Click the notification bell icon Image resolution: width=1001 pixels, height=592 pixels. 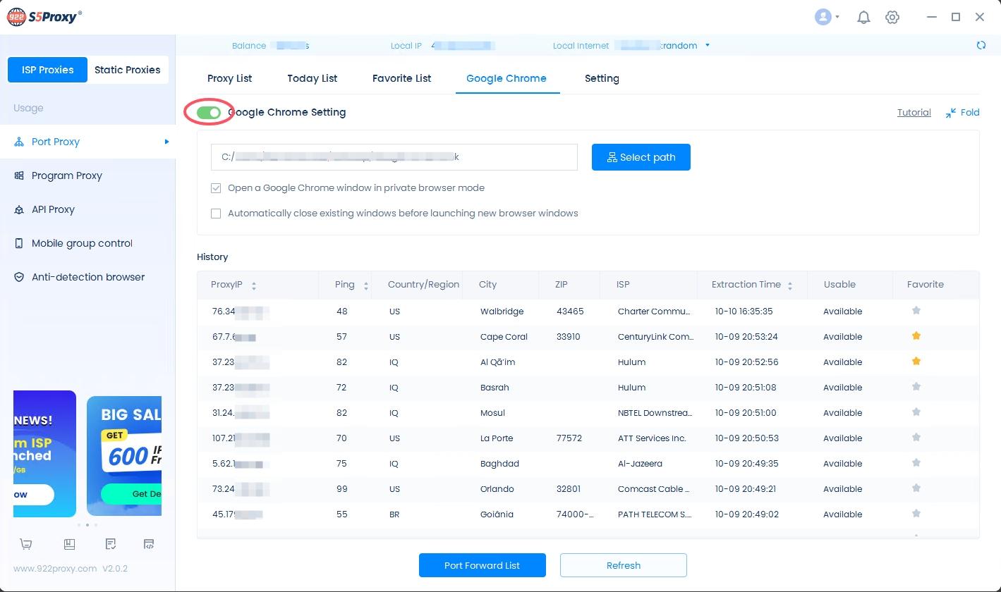click(863, 16)
